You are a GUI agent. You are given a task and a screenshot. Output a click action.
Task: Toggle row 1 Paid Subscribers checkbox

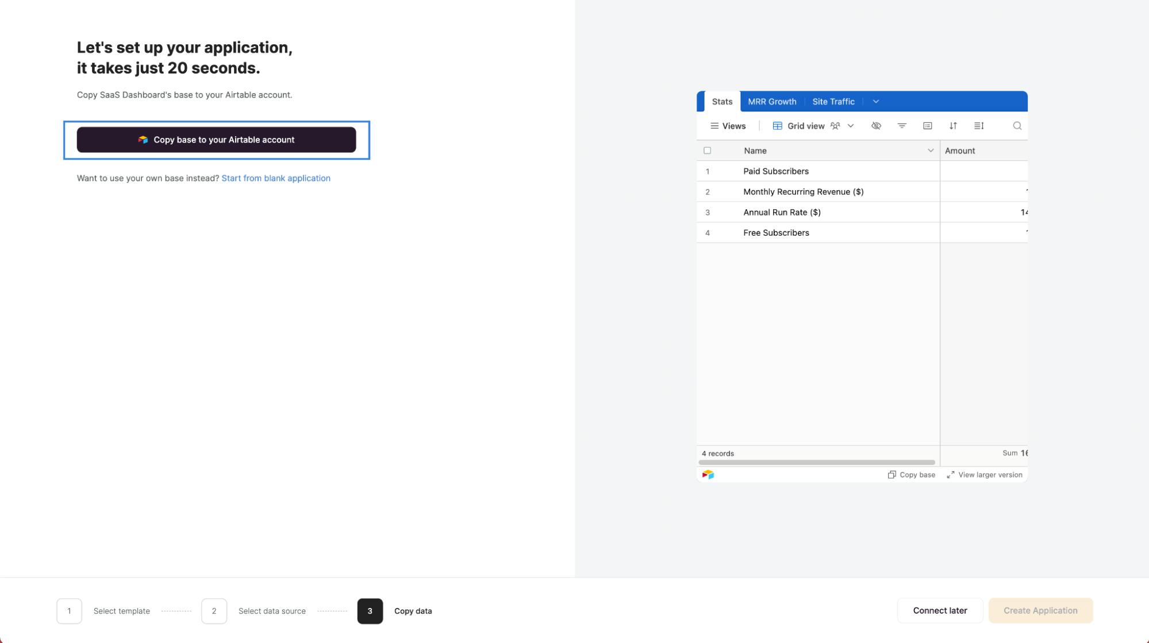[707, 171]
